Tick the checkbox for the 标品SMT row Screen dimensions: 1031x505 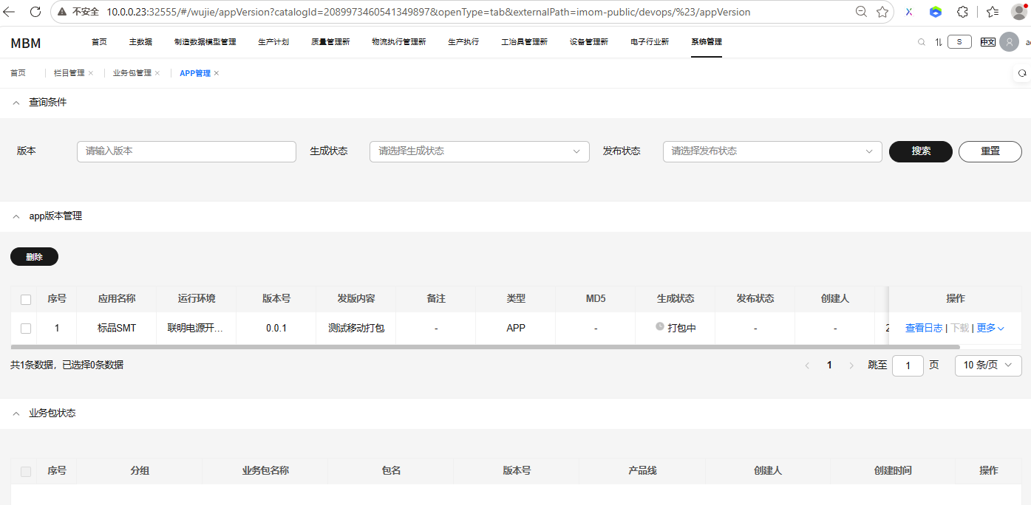coord(26,329)
